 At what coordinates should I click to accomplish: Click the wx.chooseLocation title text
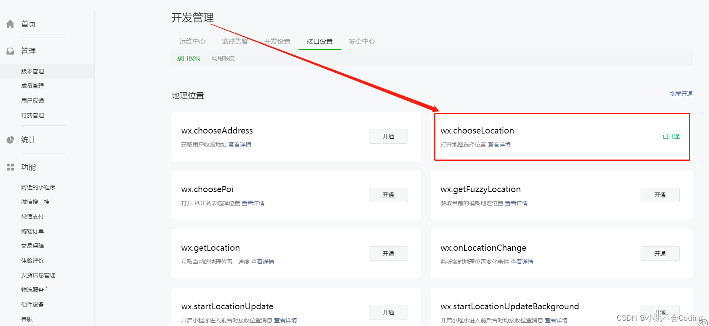click(x=477, y=131)
